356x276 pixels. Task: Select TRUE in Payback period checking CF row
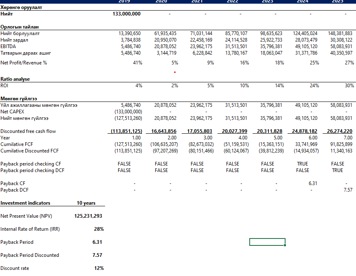303,164
